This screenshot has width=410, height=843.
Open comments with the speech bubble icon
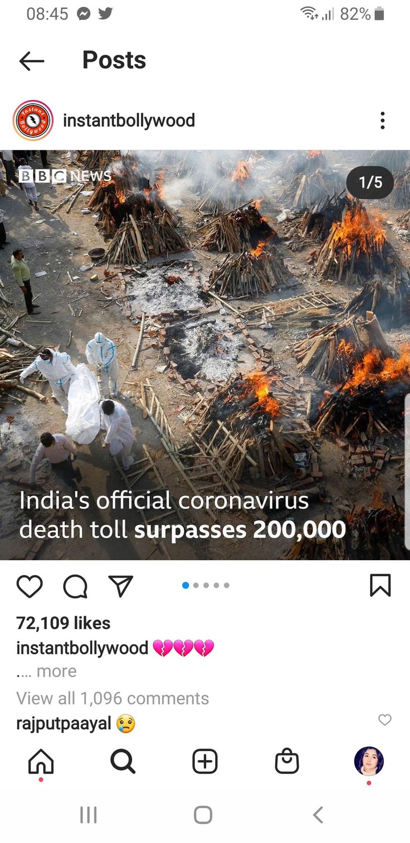(75, 586)
